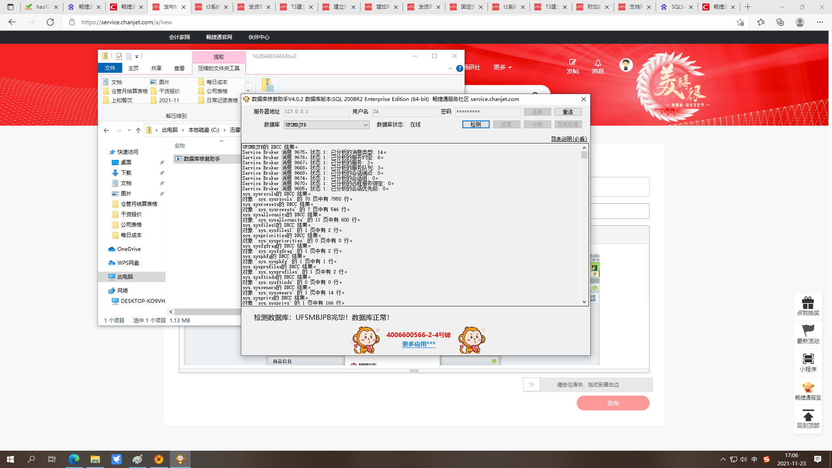The image size is (832, 468).
Task: Open browser collections icon
Action: [x=780, y=22]
